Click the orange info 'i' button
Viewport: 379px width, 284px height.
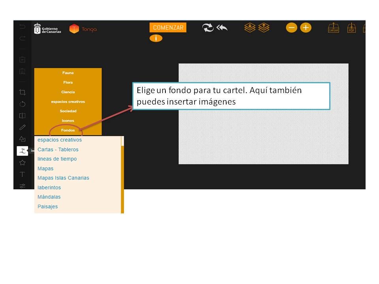click(156, 38)
